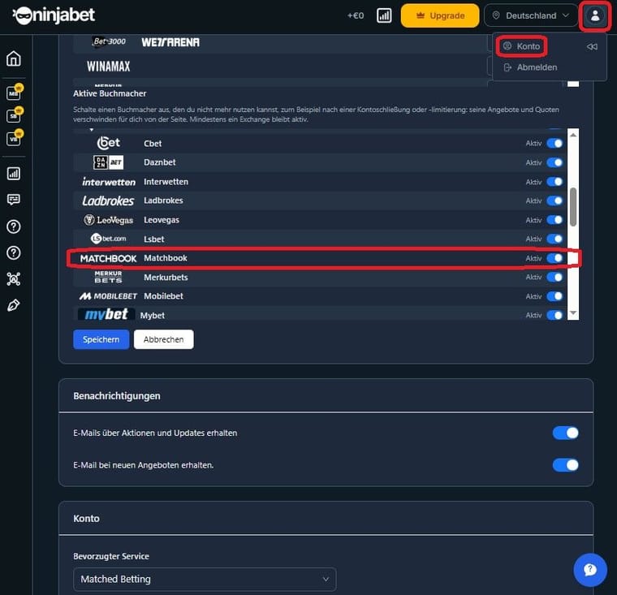
Task: Disable the Interwetten bookmaker switch
Action: click(x=554, y=182)
